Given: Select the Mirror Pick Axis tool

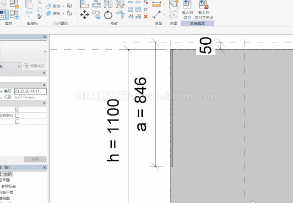Looking at the screenshot, I should pos(108,4).
